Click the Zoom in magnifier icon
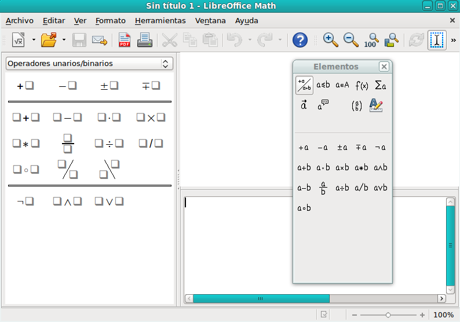Screen dimensions: 460x322 coord(331,40)
